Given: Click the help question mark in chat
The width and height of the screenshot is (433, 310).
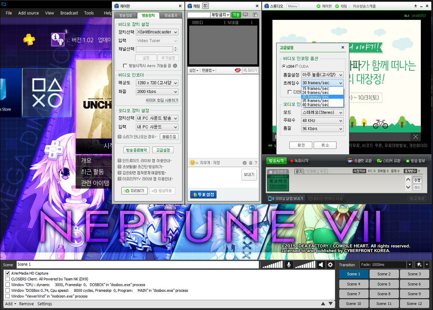Looking at the screenshot, I should [x=256, y=163].
